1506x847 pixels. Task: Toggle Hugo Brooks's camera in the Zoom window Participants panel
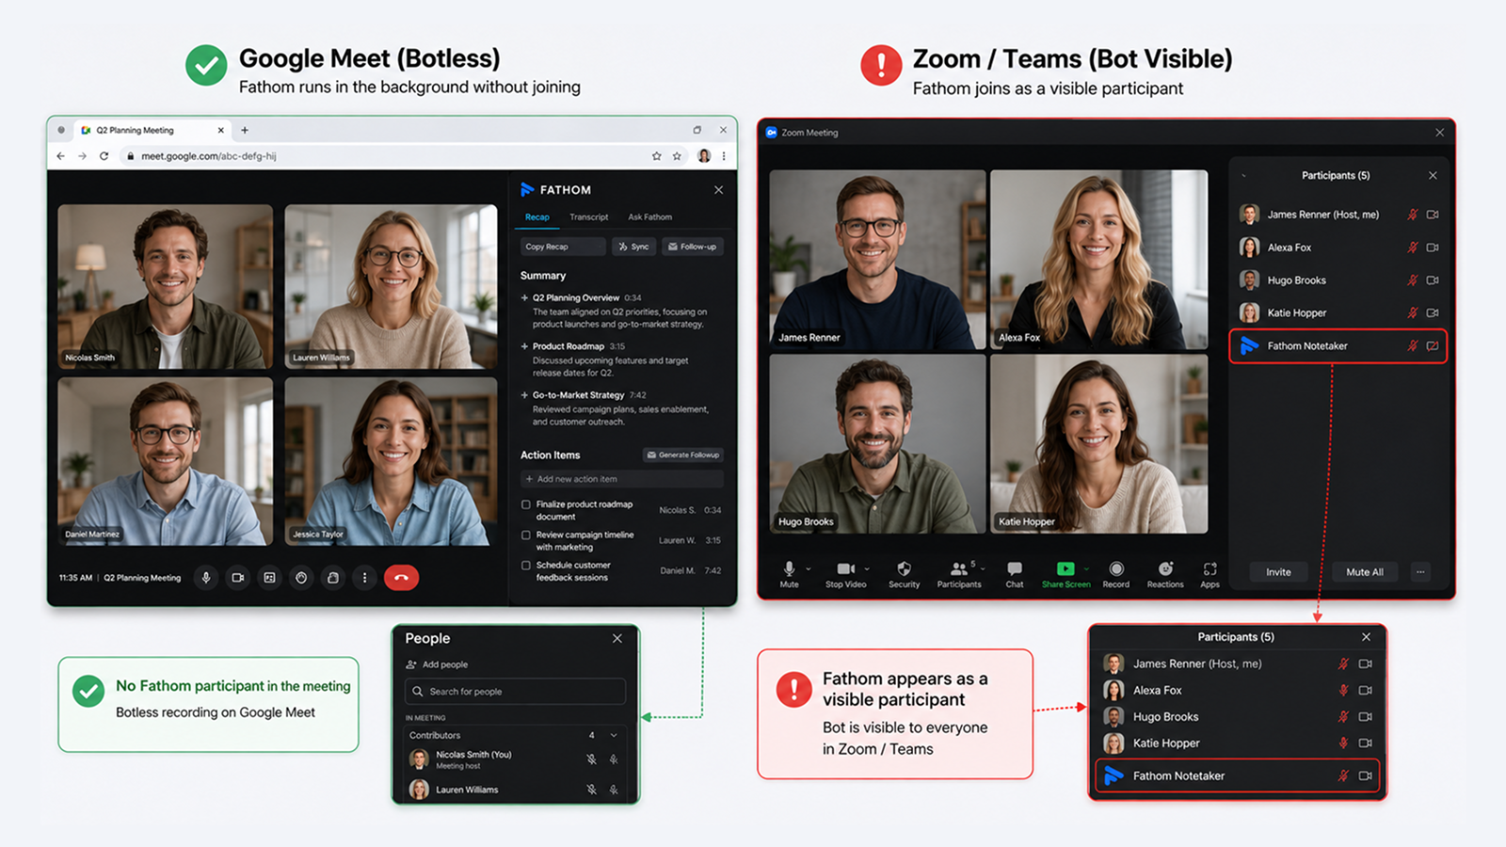pos(1433,280)
